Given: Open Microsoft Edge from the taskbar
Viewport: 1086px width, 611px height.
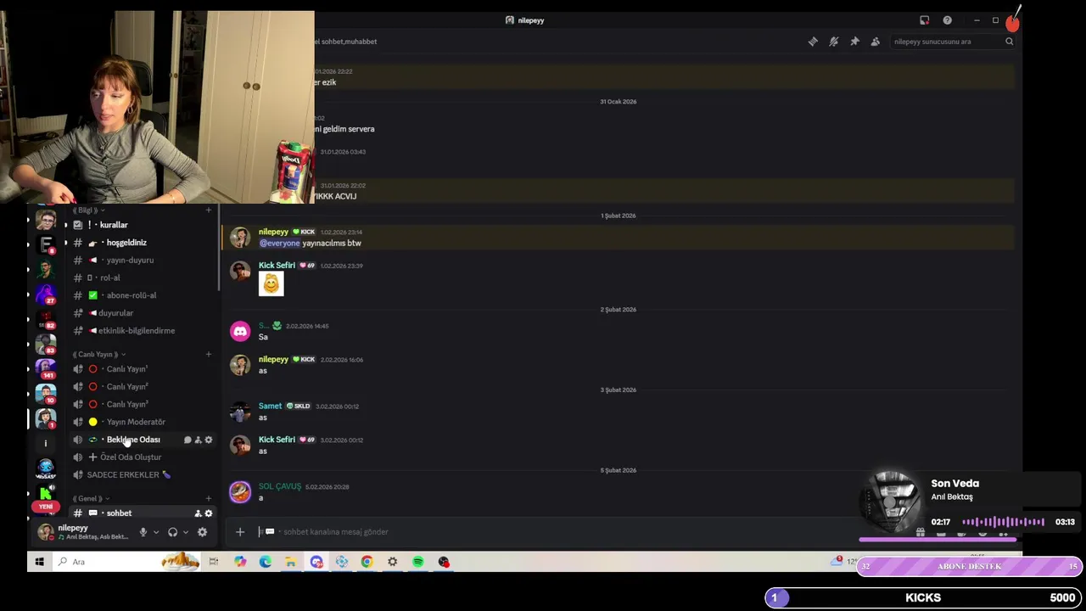Looking at the screenshot, I should point(266,562).
